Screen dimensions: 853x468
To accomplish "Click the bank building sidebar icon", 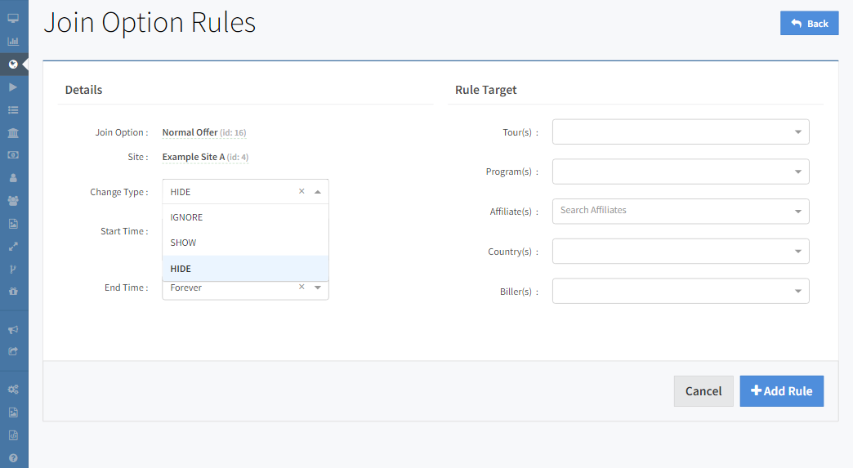I will pyautogui.click(x=13, y=132).
